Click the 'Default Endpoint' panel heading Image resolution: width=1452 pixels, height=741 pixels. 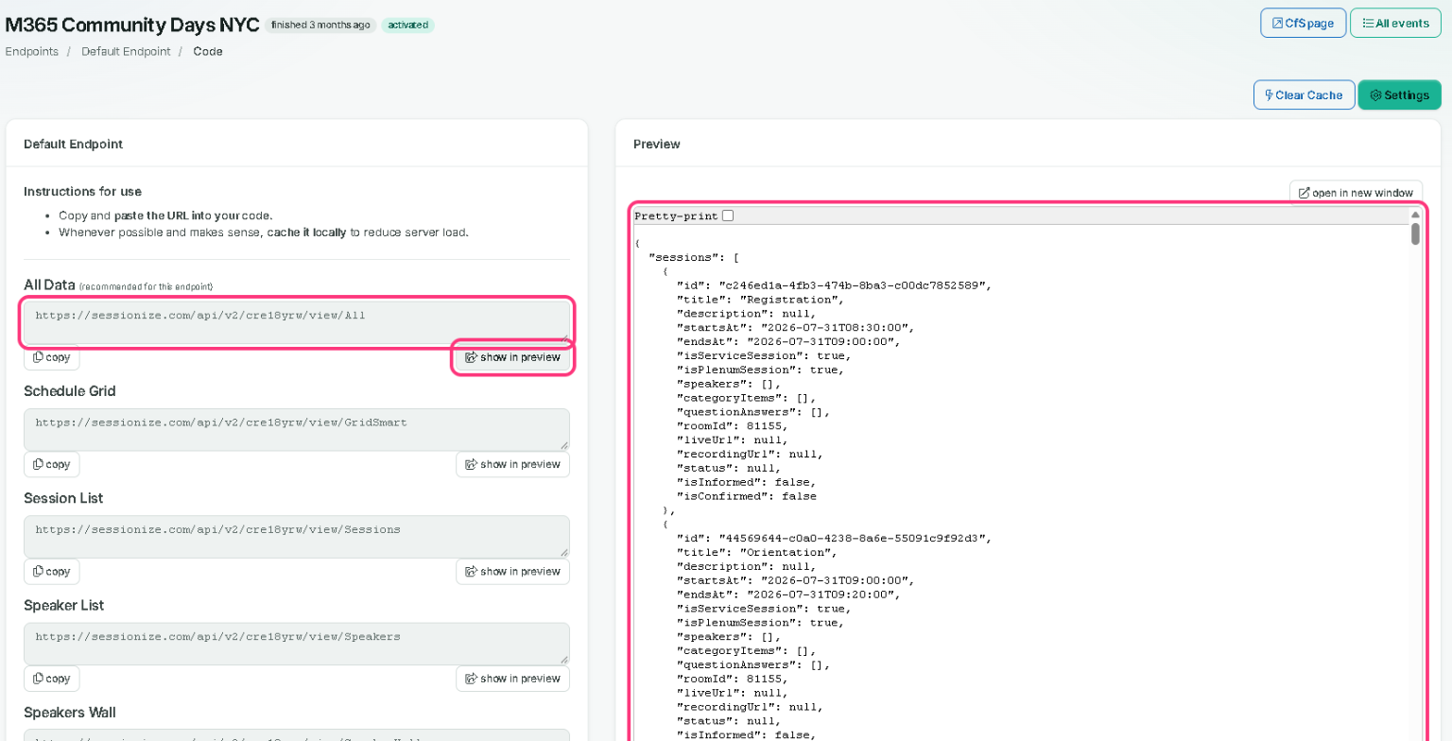tap(73, 144)
